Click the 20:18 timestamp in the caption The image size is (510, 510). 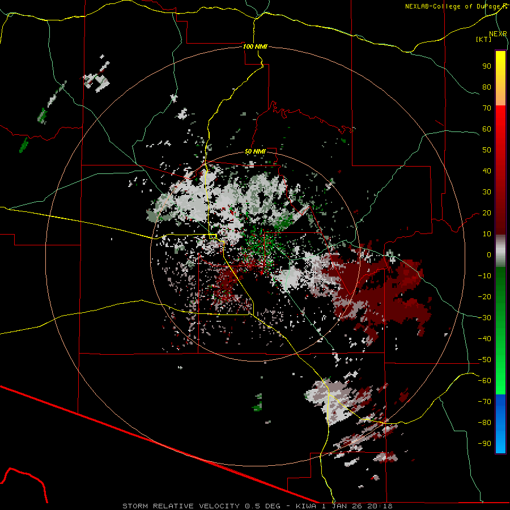[380, 506]
